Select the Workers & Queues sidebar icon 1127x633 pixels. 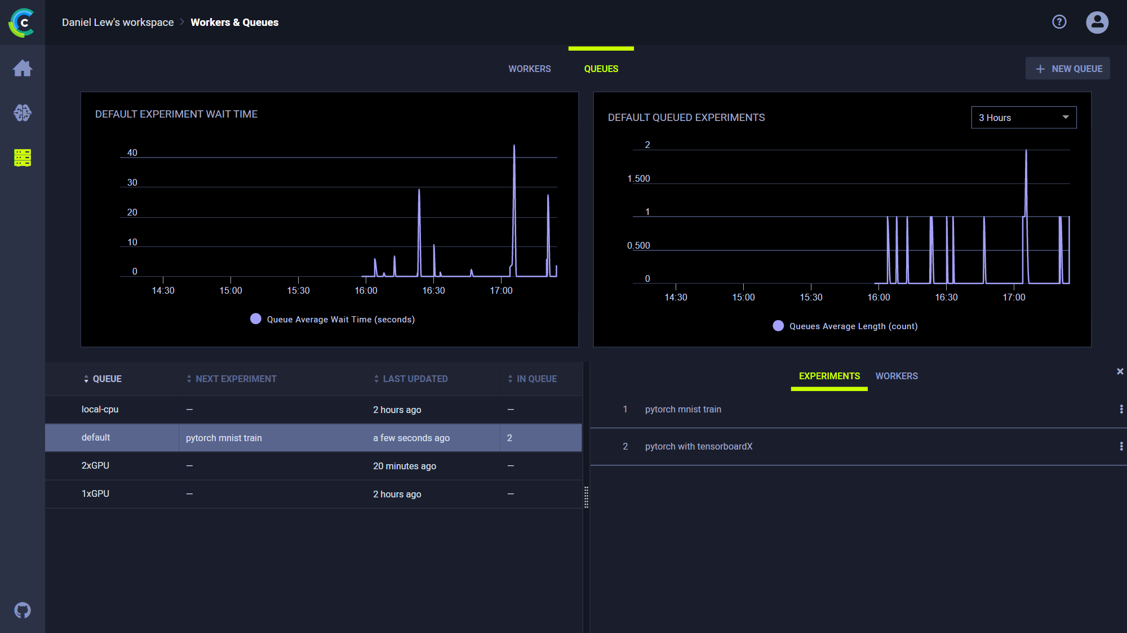(x=23, y=158)
